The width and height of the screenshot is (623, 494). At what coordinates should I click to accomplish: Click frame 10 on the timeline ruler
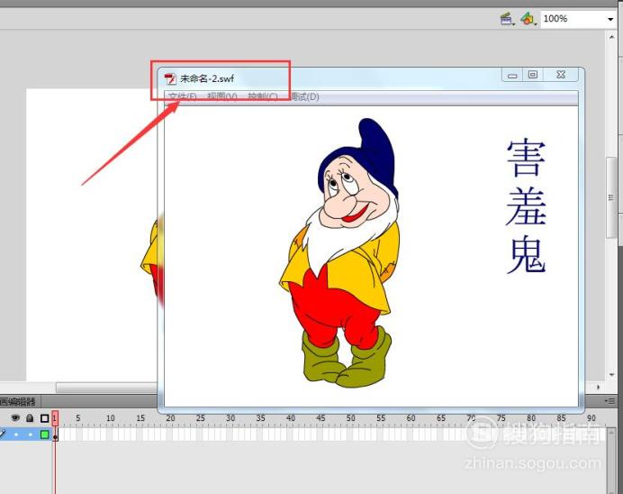pos(111,418)
